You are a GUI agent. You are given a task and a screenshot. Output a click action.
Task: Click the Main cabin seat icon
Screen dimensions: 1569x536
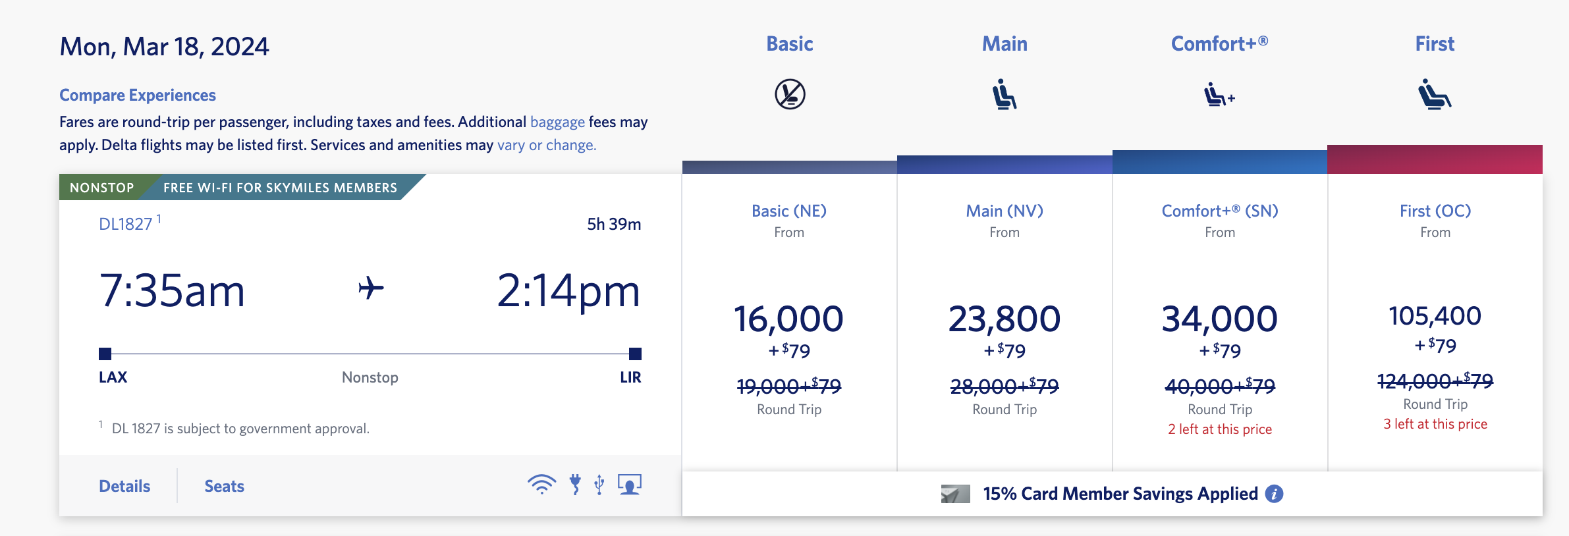(x=1004, y=94)
